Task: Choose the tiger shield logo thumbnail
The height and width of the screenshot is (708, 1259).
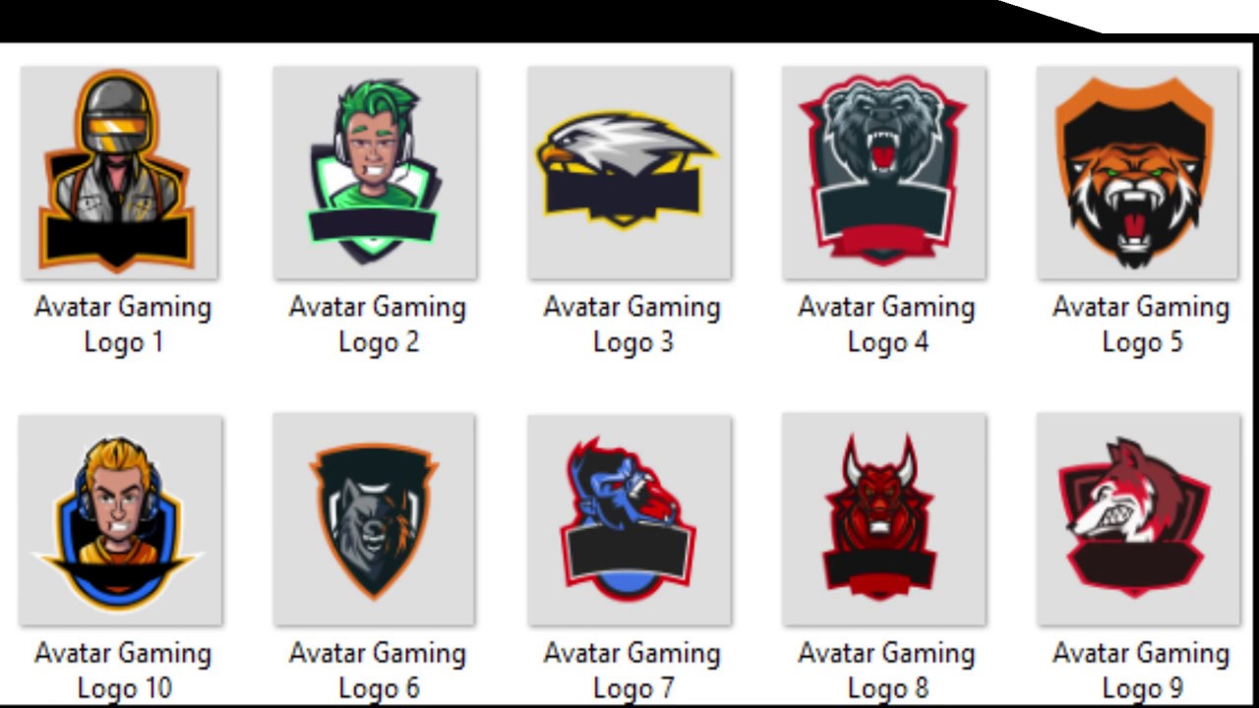Action: point(1137,172)
